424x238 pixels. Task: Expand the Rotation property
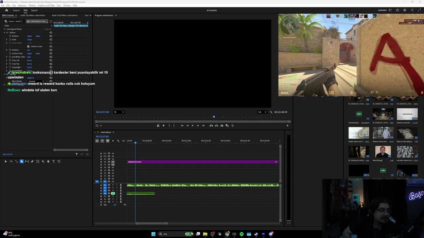pyautogui.click(x=7, y=50)
